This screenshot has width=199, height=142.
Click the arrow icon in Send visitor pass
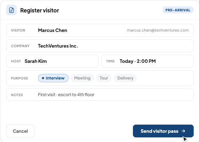click(x=183, y=131)
